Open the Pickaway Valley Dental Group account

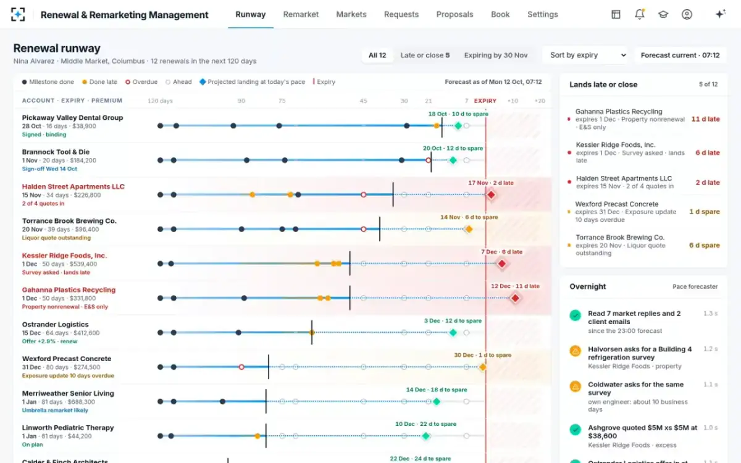coord(72,117)
